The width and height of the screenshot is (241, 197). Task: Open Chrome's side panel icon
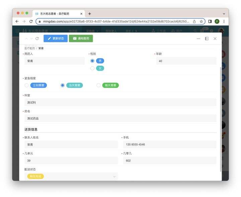[x=210, y=21]
